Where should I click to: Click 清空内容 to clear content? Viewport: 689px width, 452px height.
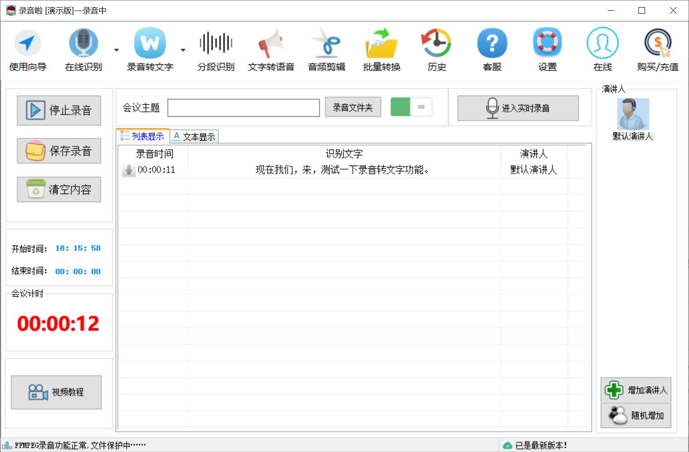click(59, 190)
